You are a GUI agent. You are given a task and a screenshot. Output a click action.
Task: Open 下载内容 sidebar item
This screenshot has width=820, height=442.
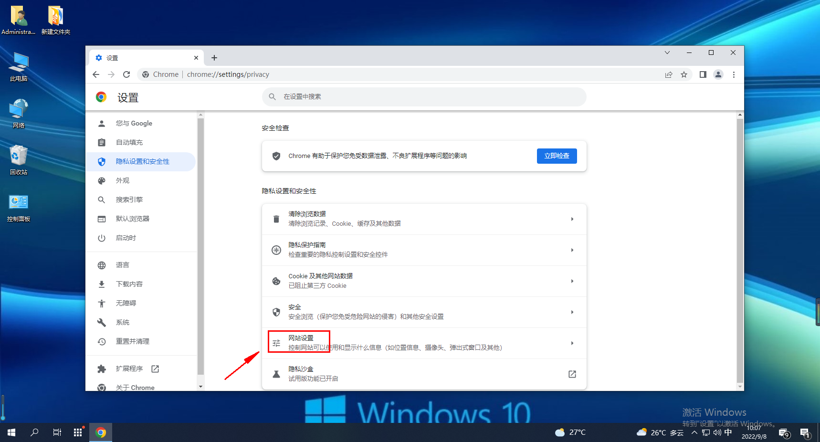(x=129, y=284)
